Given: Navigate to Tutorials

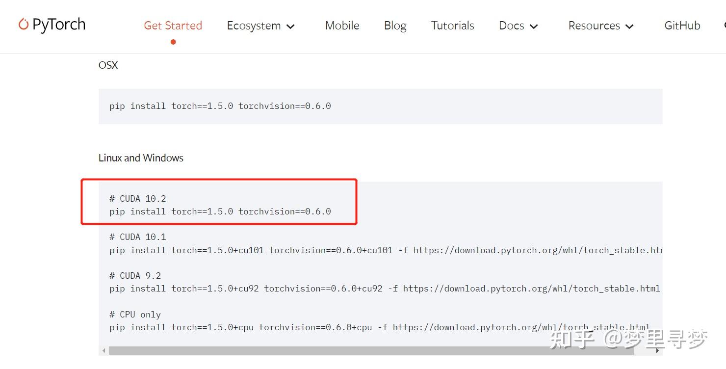Looking at the screenshot, I should point(452,26).
